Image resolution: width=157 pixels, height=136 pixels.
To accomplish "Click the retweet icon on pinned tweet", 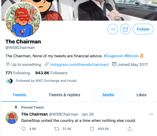I will (55, 129).
